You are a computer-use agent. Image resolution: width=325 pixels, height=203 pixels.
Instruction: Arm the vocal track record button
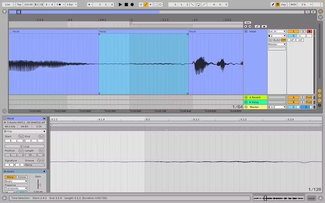(309, 31)
